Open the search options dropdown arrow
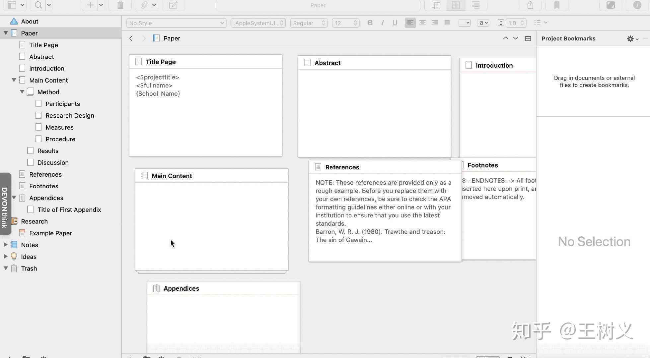 (x=49, y=5)
